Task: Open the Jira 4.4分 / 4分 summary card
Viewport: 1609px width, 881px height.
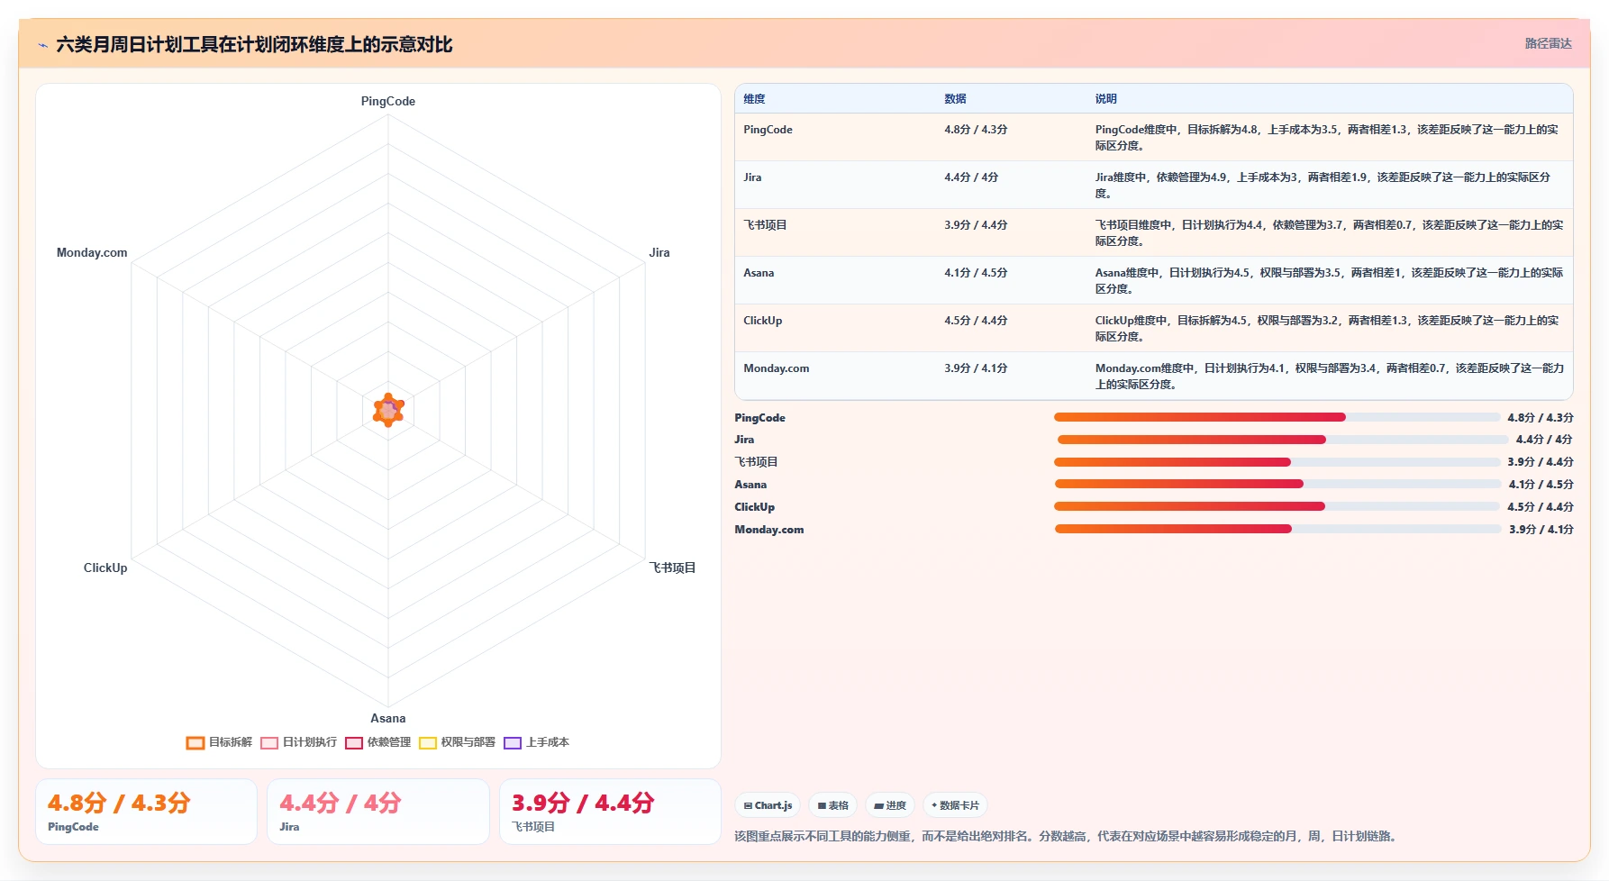Action: point(378,812)
